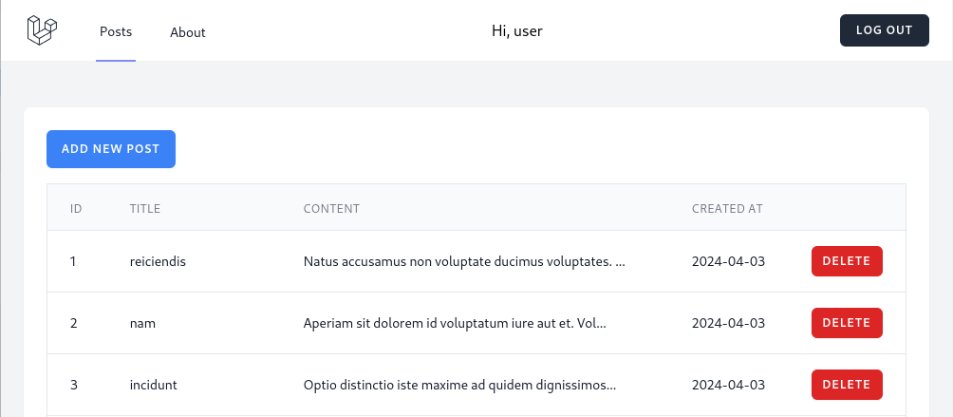Click the Natus accusamus content text
This screenshot has height=417, width=953.
click(464, 261)
